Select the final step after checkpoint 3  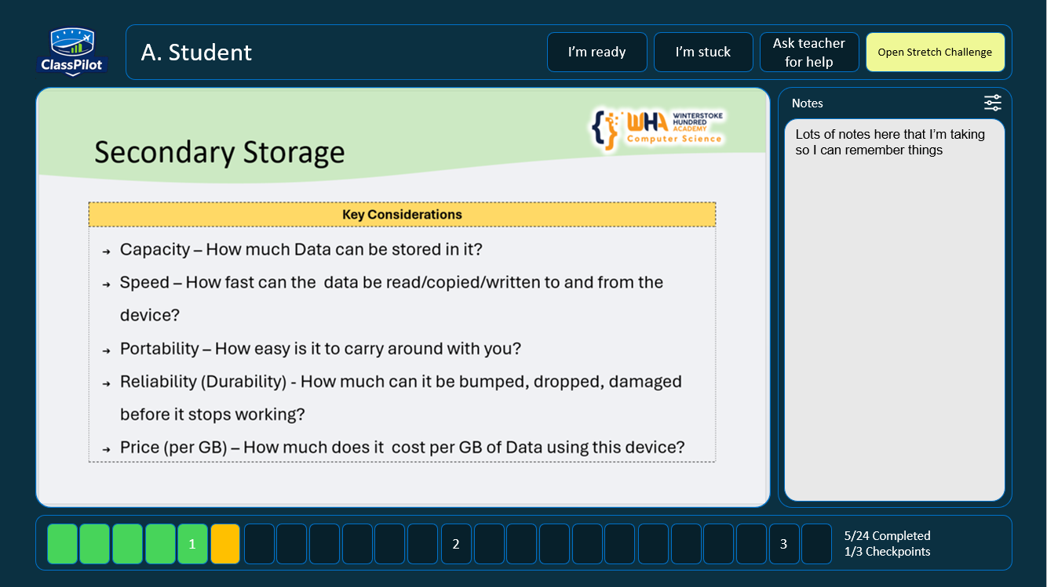coord(816,544)
